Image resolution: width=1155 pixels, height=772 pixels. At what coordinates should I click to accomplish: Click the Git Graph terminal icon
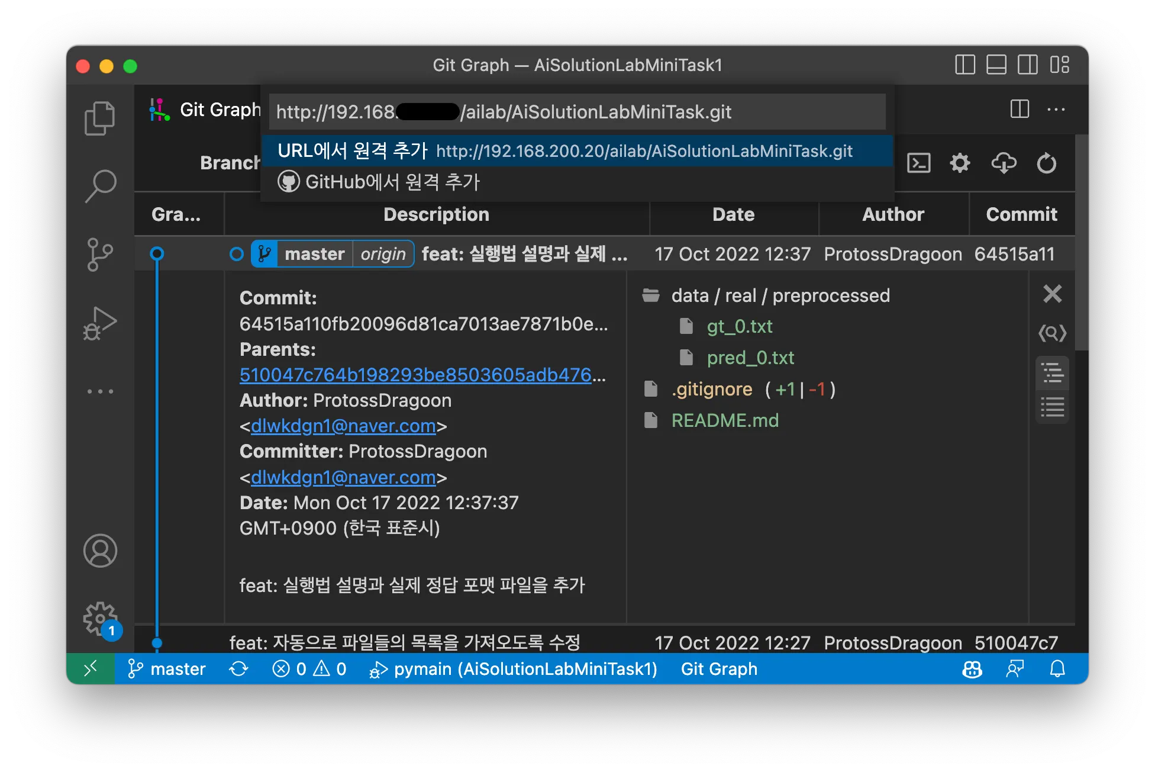point(918,163)
